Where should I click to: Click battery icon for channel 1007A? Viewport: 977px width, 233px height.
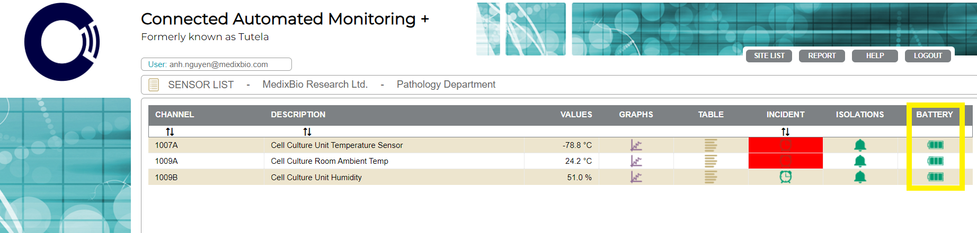935,145
